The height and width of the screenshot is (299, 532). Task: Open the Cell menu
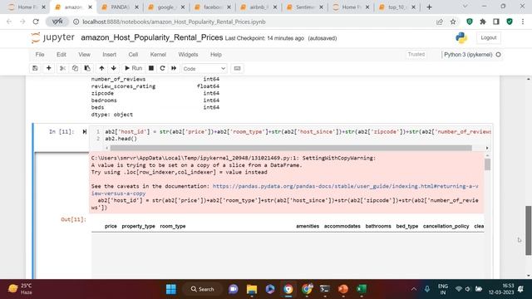pyautogui.click(x=133, y=54)
